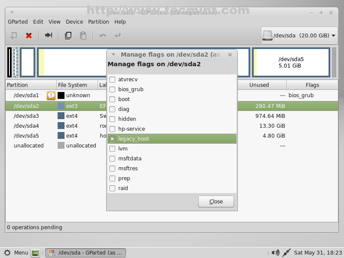Click the taskbar clock Sat May 31
This screenshot has height=258, width=344.
coord(318,253)
